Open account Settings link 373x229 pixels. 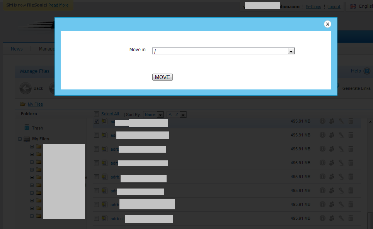point(313,7)
